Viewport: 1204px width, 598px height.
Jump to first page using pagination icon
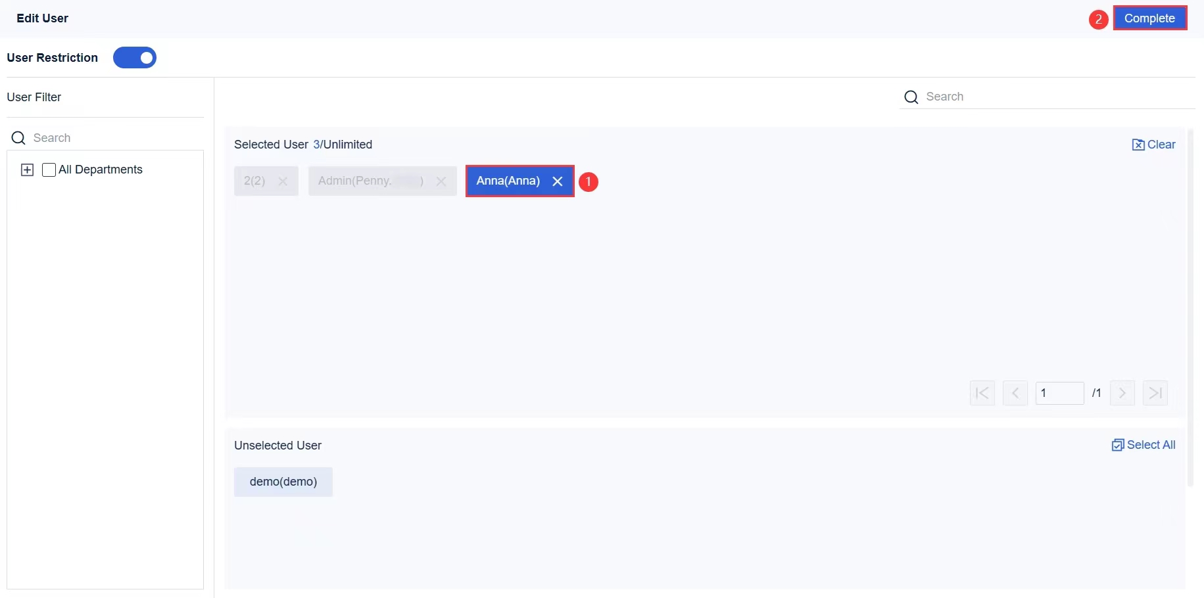coord(982,392)
